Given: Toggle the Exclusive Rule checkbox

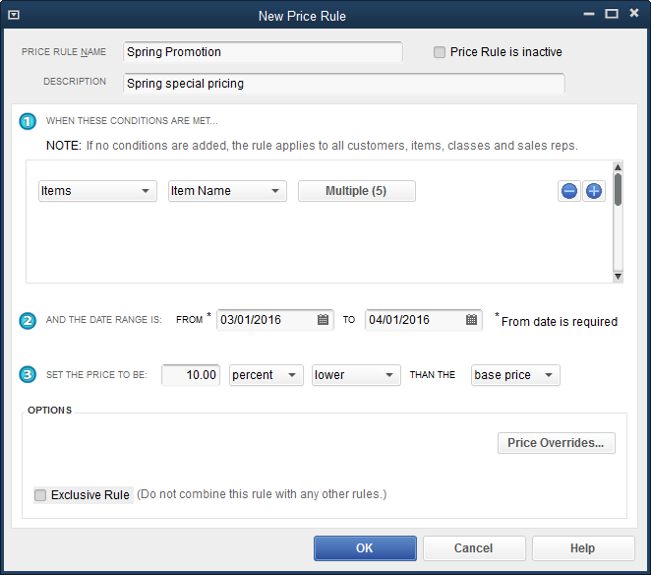Looking at the screenshot, I should pos(40,495).
